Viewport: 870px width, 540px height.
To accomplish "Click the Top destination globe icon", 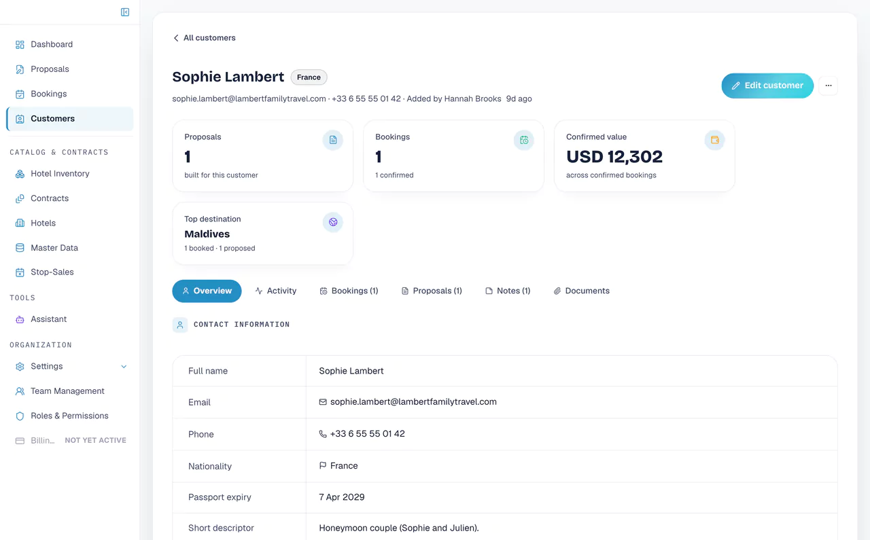I will tap(333, 222).
